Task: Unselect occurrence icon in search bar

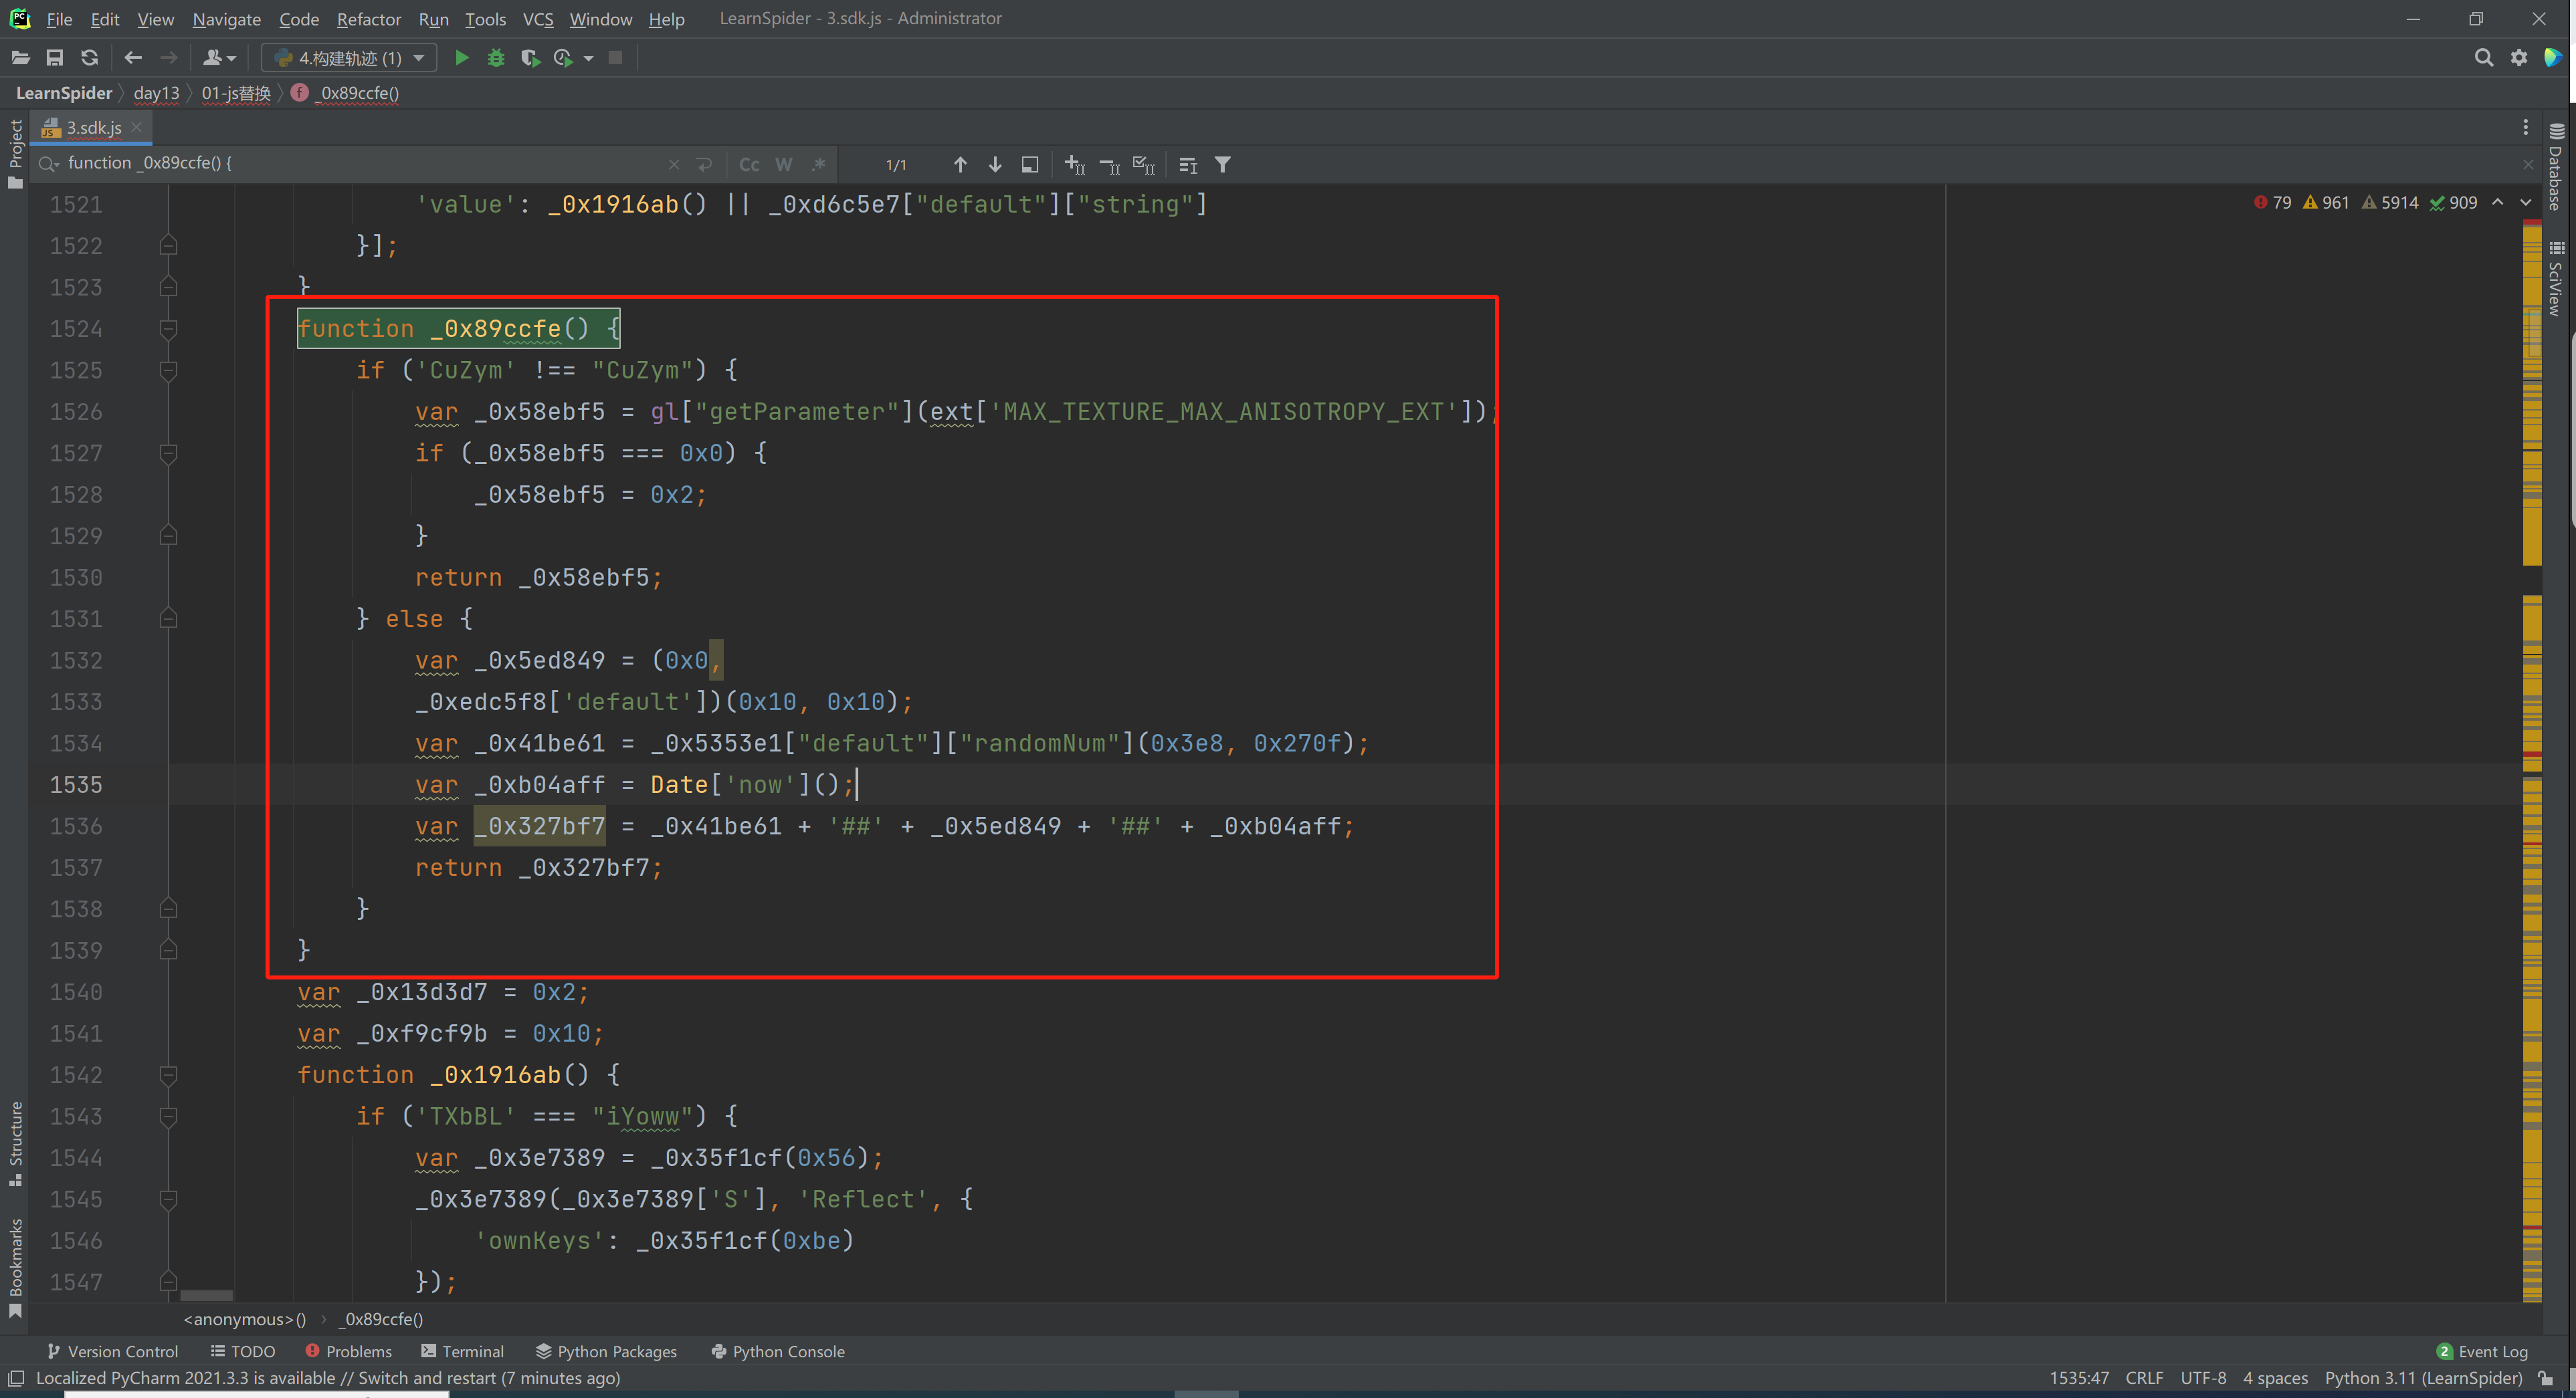Action: 1109,164
